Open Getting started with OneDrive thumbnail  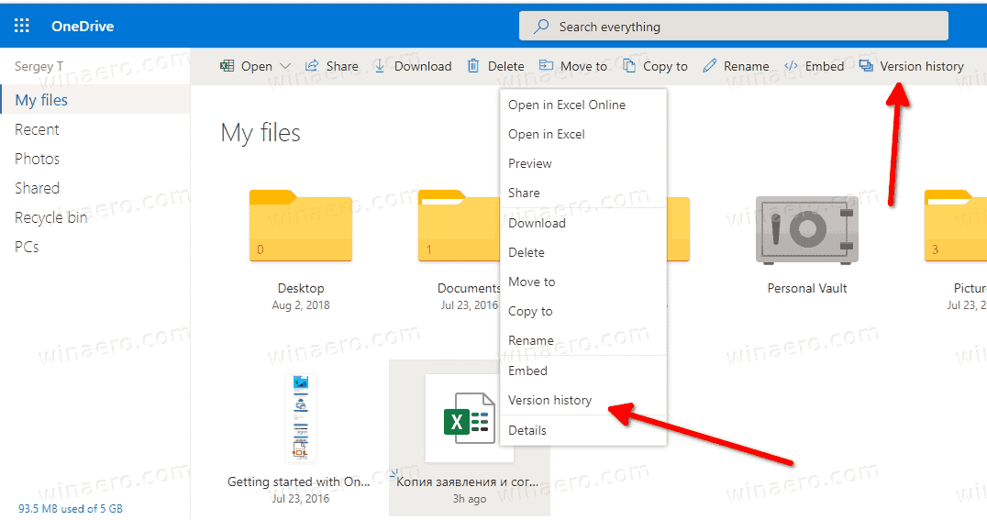(x=300, y=417)
